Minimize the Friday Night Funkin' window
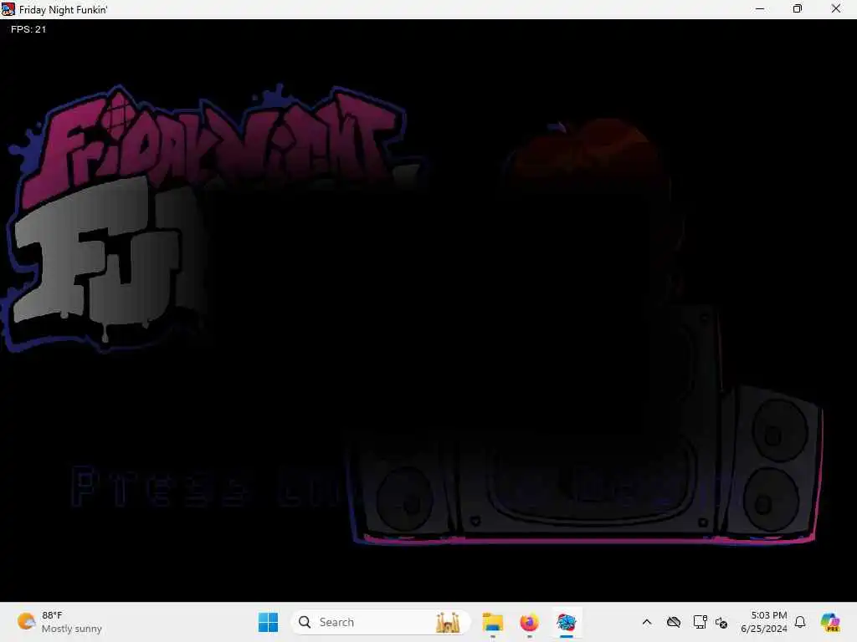Viewport: 857px width, 642px height. [760, 9]
